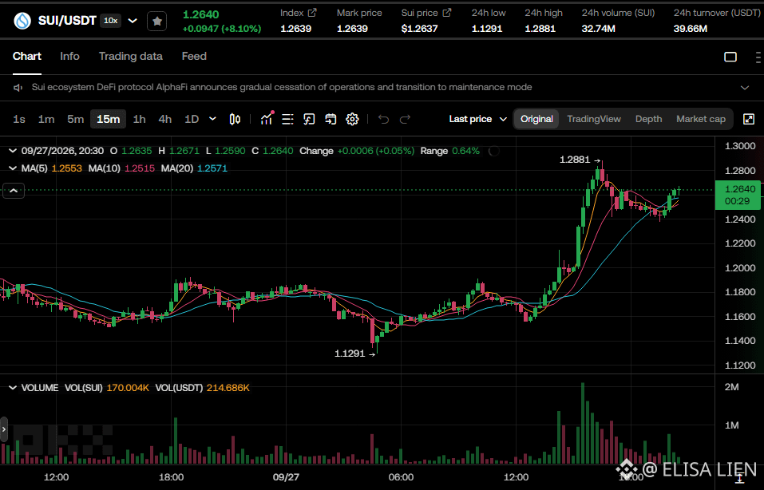764x490 pixels.
Task: Click the undo arrow in chart toolbar
Action: pyautogui.click(x=383, y=120)
